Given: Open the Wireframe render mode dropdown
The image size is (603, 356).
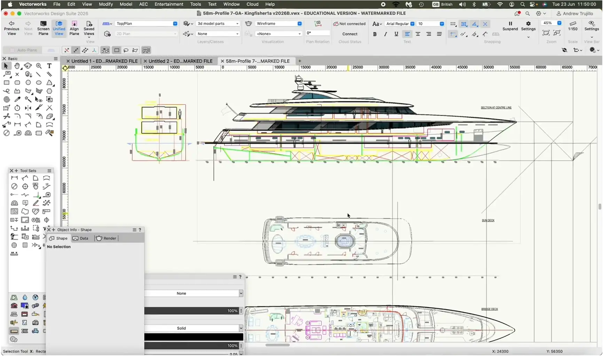Looking at the screenshot, I should pos(279,24).
